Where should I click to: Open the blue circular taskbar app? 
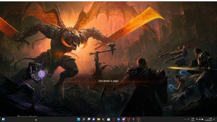coord(118,119)
